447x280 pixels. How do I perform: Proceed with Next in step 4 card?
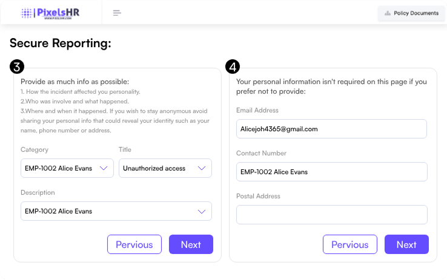pos(406,244)
